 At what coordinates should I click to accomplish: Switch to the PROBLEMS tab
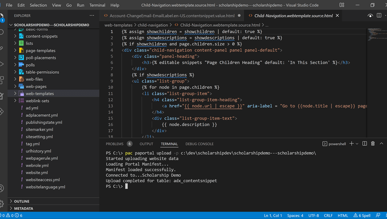coord(114,144)
